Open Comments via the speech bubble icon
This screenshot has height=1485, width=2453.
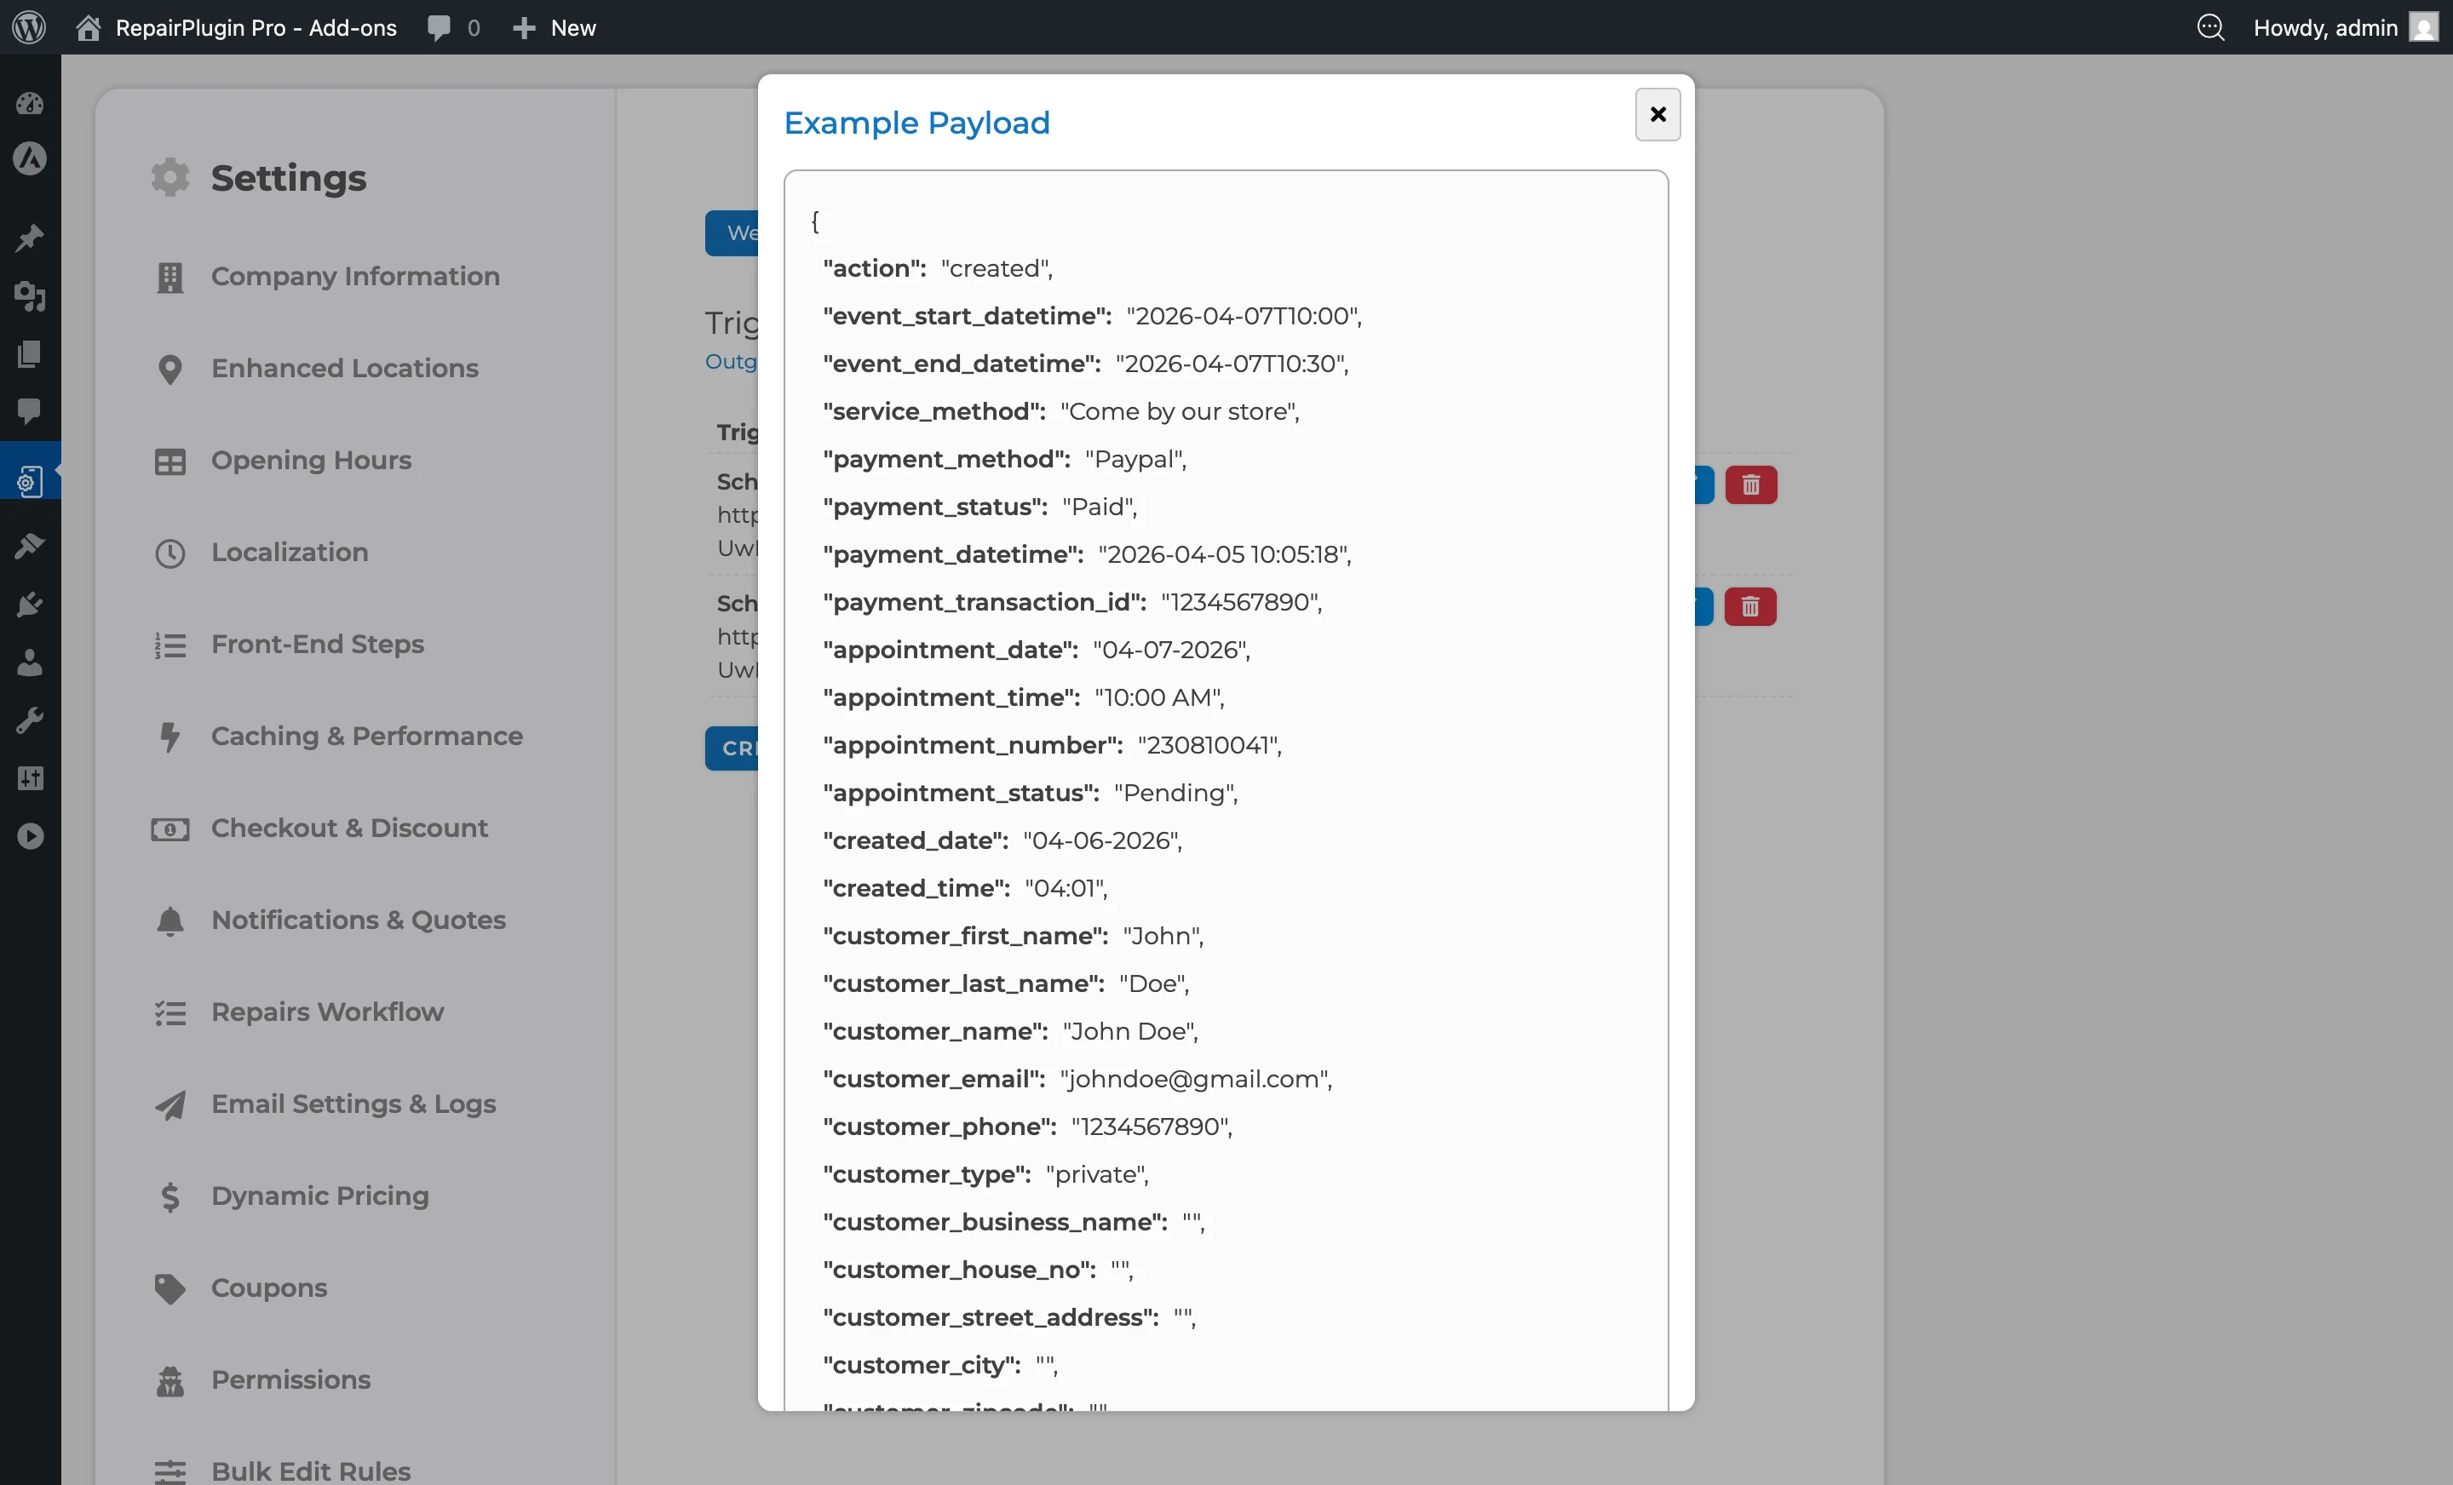(x=30, y=412)
